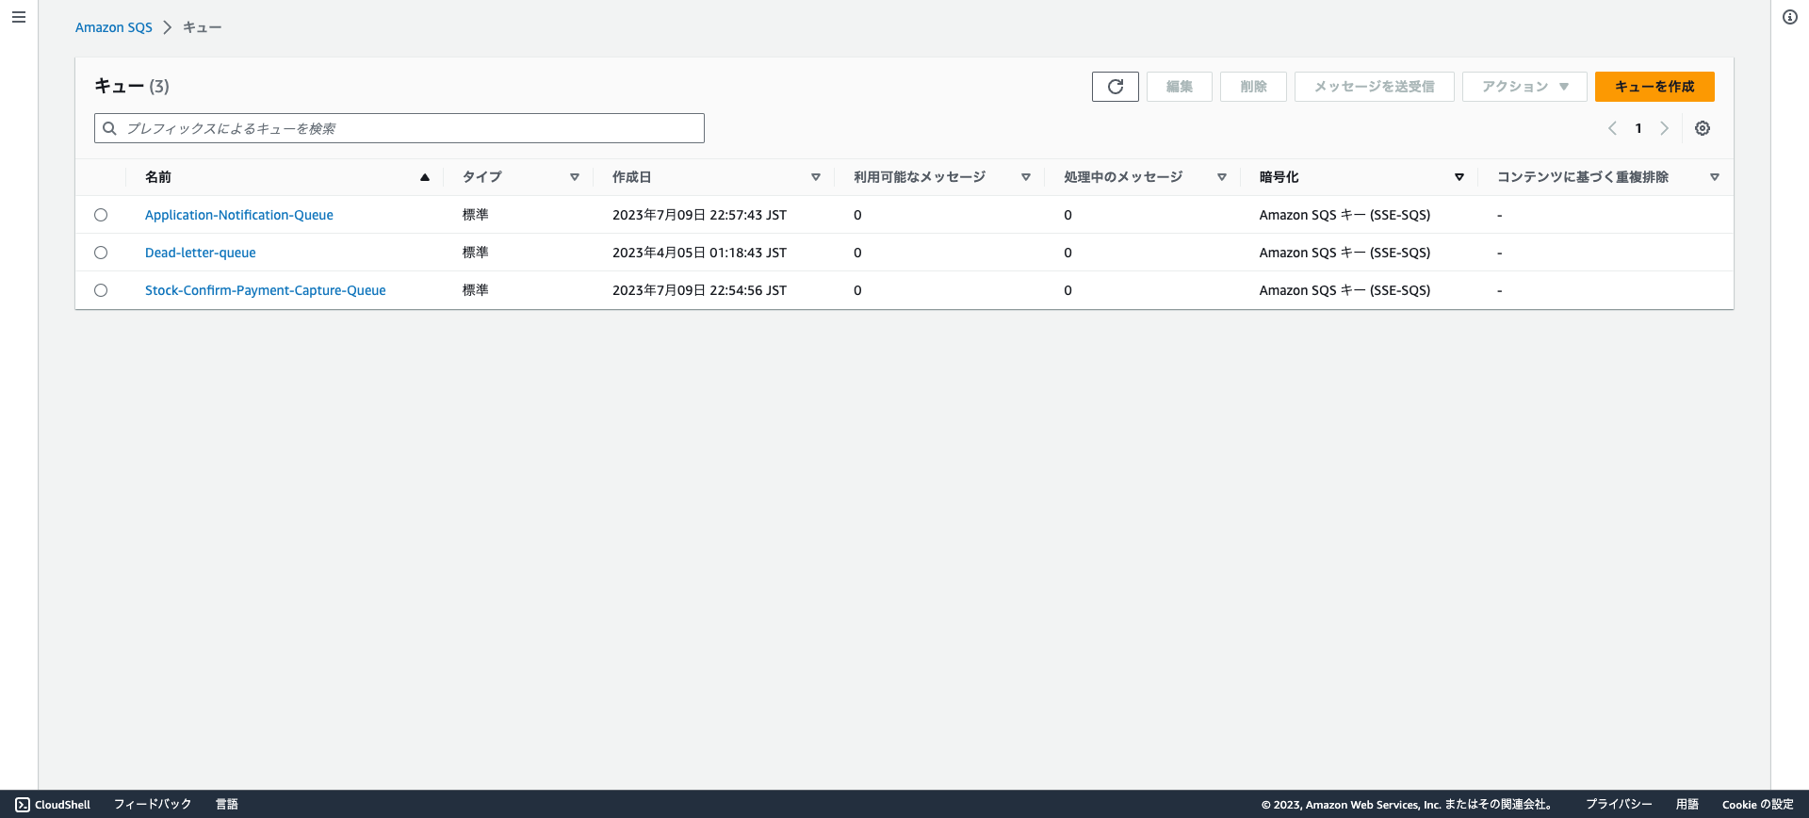1809x818 pixels.
Task: Click the キュー (3) heading
Action: pos(132,86)
